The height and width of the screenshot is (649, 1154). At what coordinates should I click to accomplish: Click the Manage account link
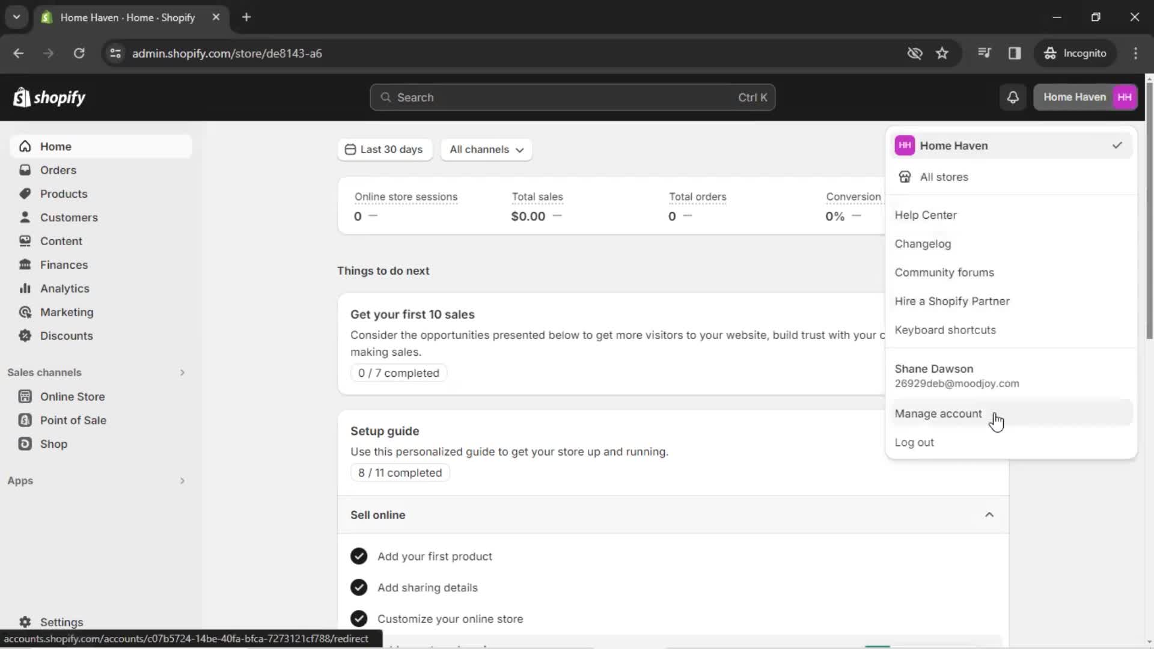click(939, 413)
